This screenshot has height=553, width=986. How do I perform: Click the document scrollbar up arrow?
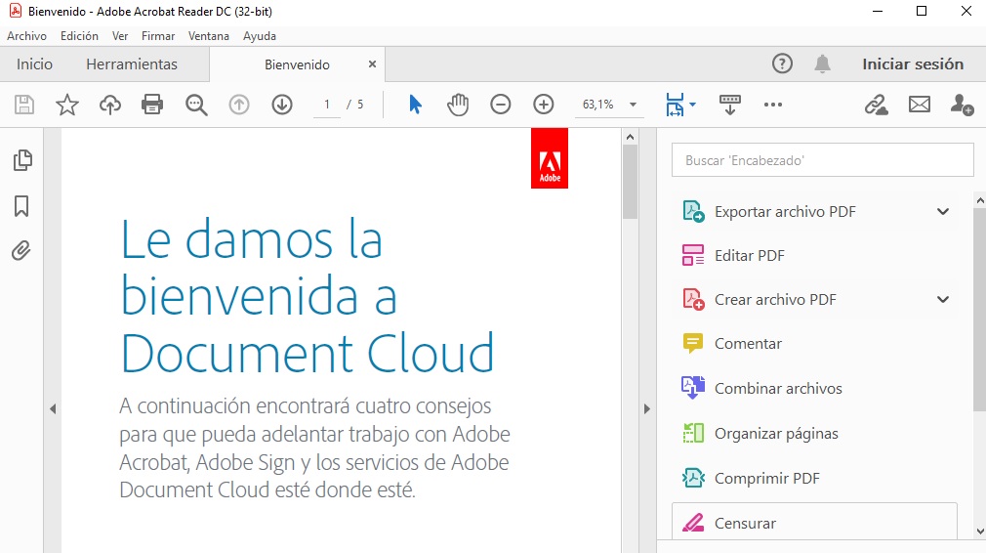630,137
